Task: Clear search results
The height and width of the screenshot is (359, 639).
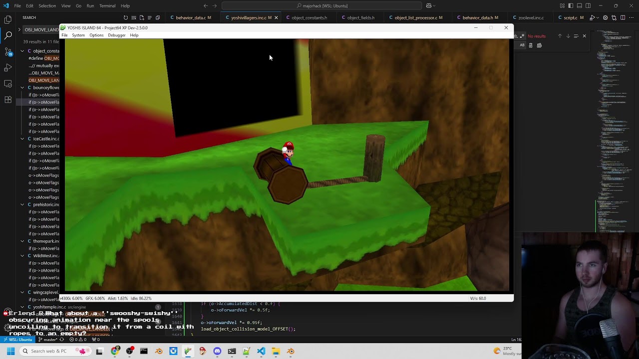Action: [133, 17]
